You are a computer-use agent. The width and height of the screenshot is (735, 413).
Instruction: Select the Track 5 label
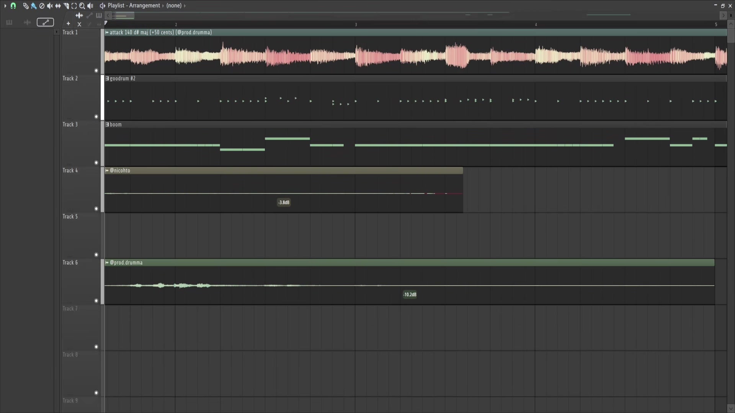(x=70, y=216)
